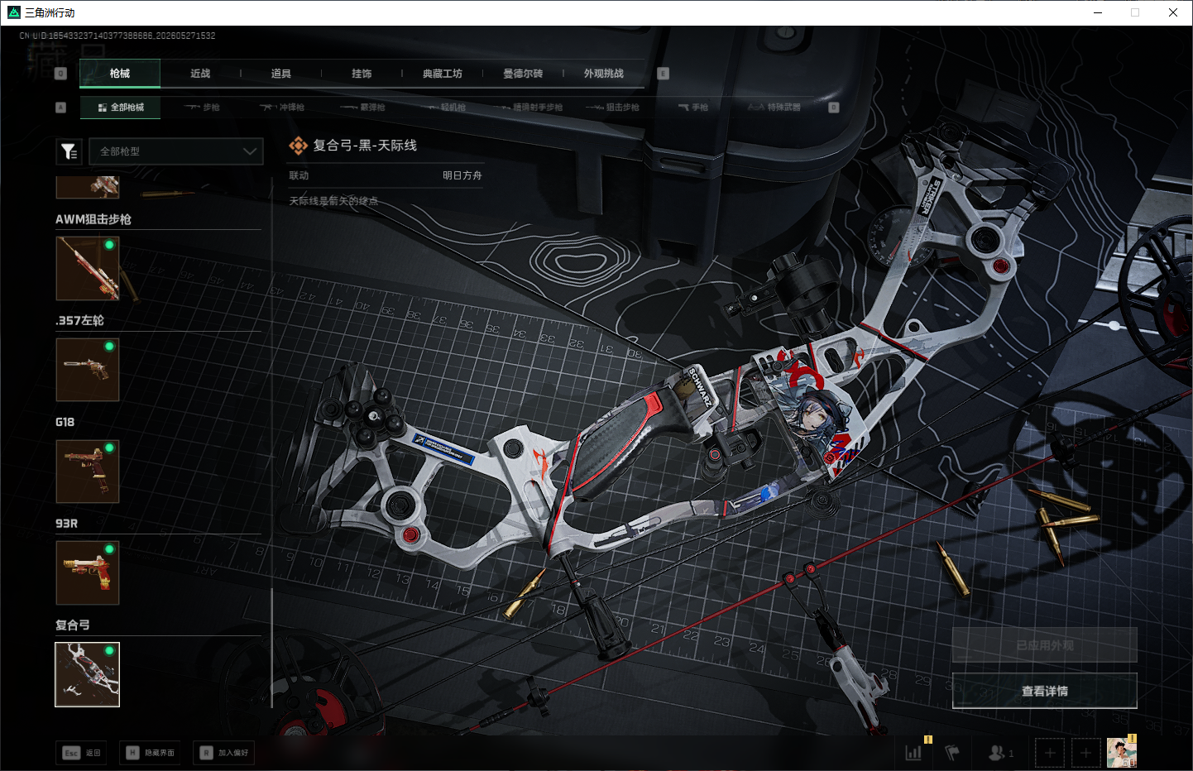This screenshot has height=771, width=1193.
Task: Switch to the 外观挑战 tab
Action: [x=604, y=74]
